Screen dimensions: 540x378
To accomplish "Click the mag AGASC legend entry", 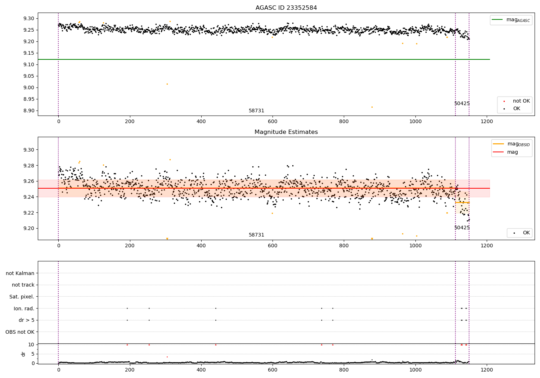I will tap(511, 20).
